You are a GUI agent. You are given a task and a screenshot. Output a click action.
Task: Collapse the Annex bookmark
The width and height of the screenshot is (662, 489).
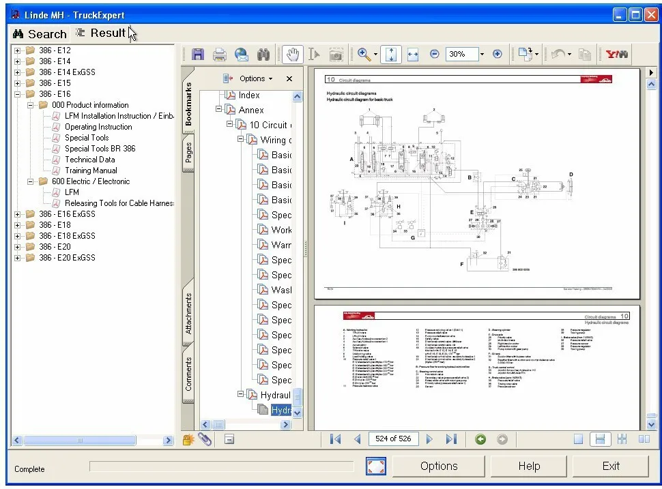[x=218, y=109]
